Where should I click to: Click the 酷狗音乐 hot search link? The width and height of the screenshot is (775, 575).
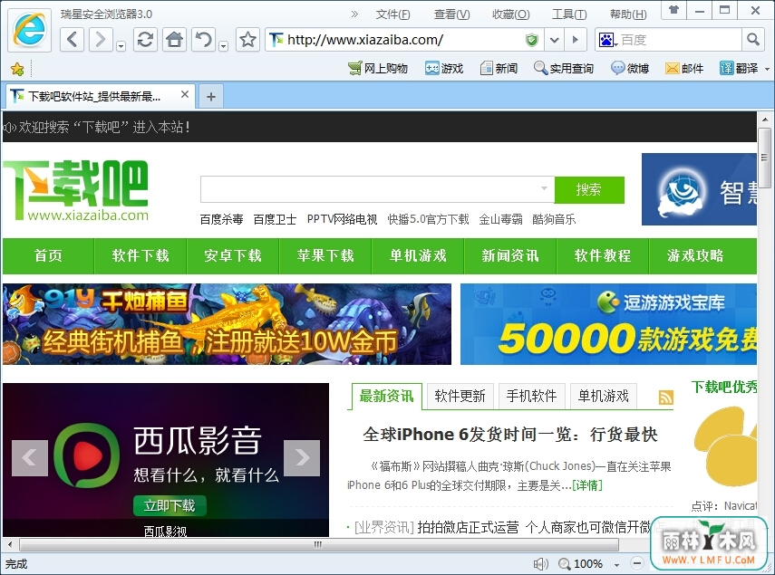554,219
